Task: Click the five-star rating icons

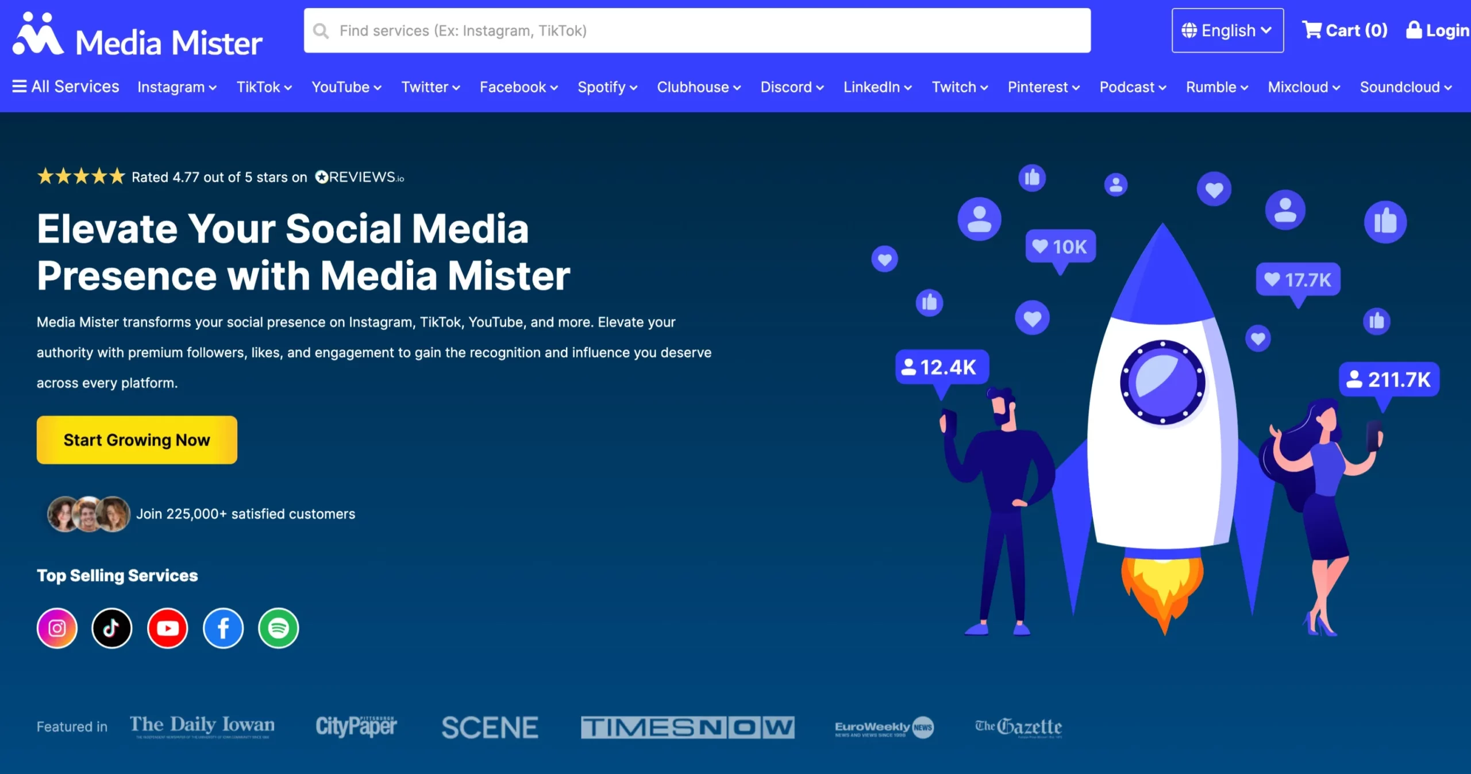Action: click(81, 176)
